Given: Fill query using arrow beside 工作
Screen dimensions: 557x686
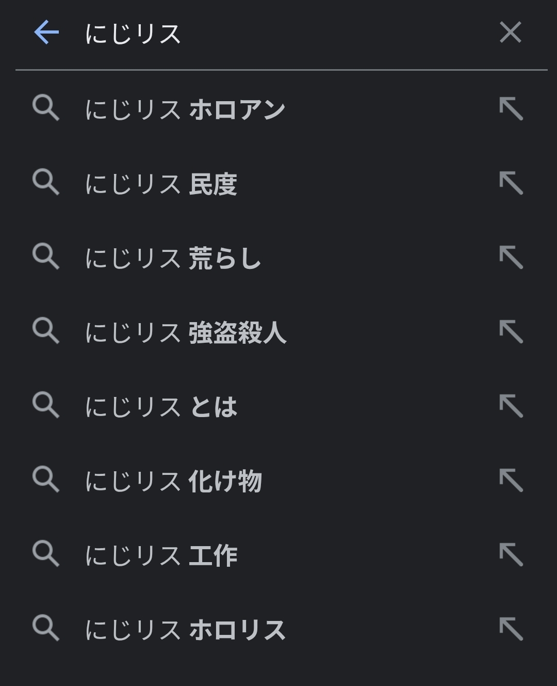Looking at the screenshot, I should [x=511, y=555].
